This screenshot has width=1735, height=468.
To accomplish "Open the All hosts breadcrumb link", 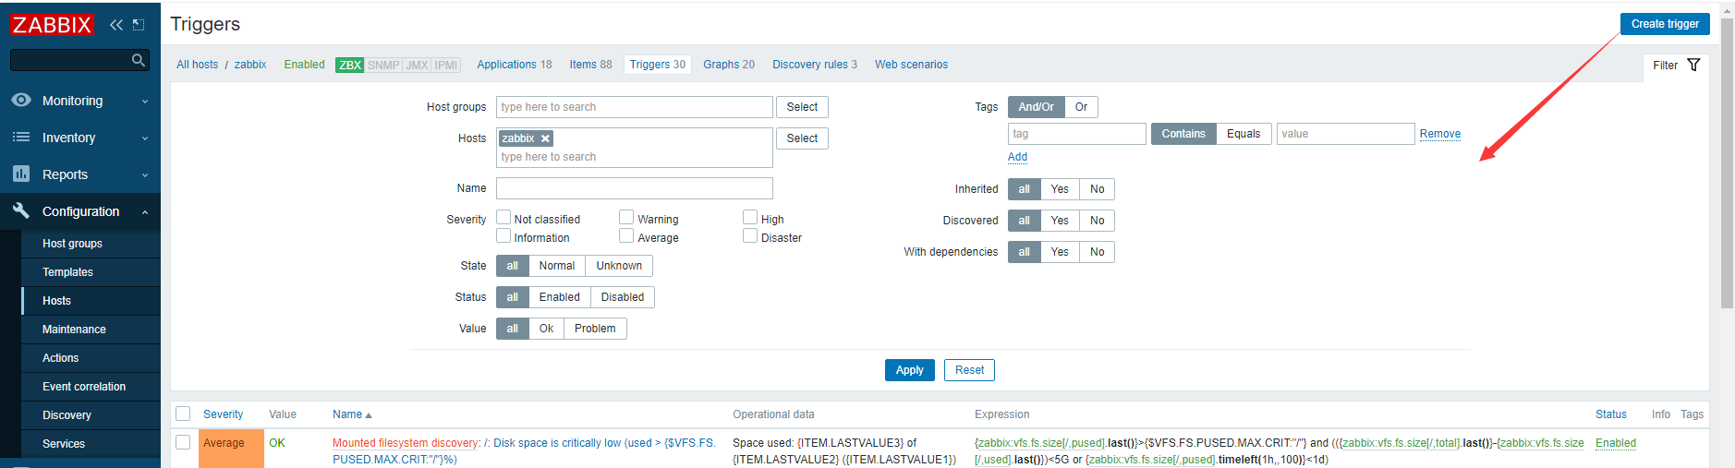I will click(x=197, y=65).
